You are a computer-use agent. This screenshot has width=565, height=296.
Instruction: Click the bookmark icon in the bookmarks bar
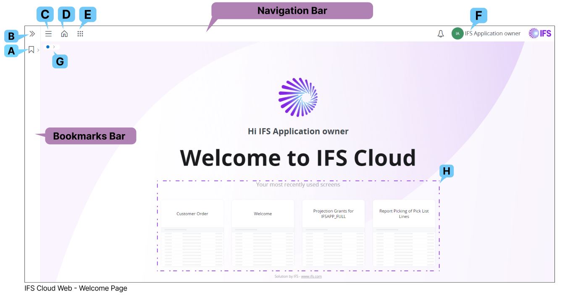(x=31, y=49)
